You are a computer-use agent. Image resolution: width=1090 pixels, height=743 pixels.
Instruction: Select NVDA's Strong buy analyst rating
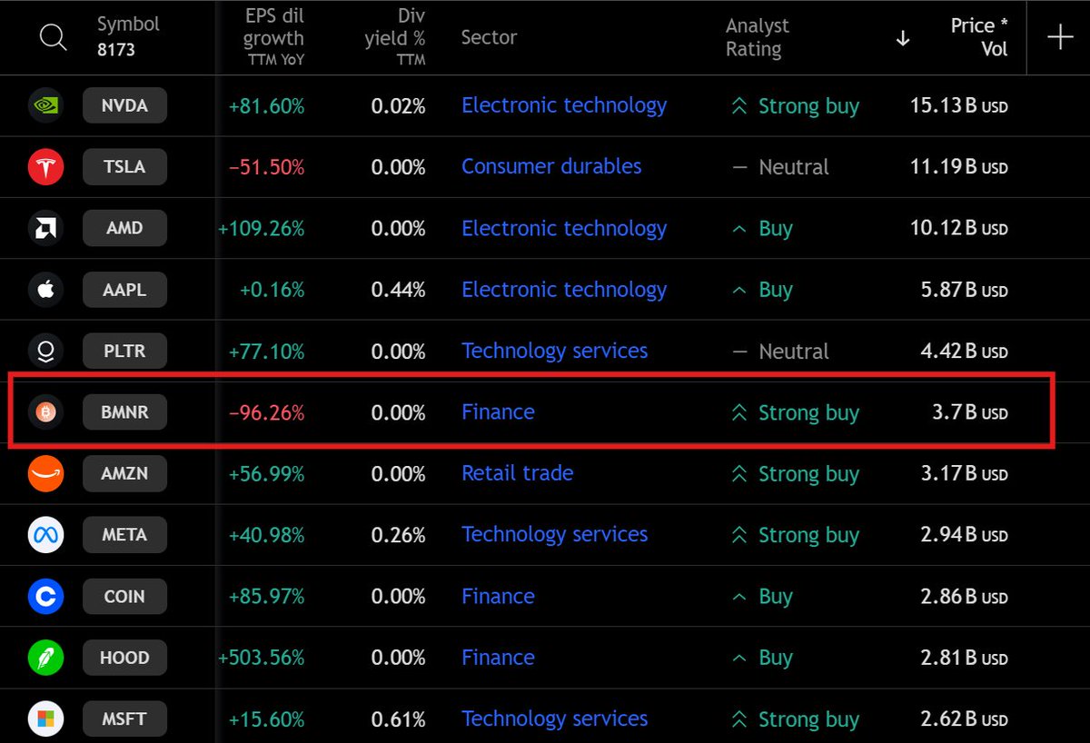click(x=796, y=106)
